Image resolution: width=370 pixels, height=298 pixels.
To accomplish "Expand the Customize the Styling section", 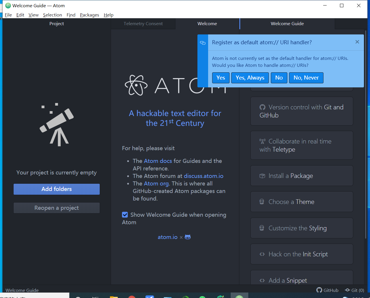I will pyautogui.click(x=302, y=228).
